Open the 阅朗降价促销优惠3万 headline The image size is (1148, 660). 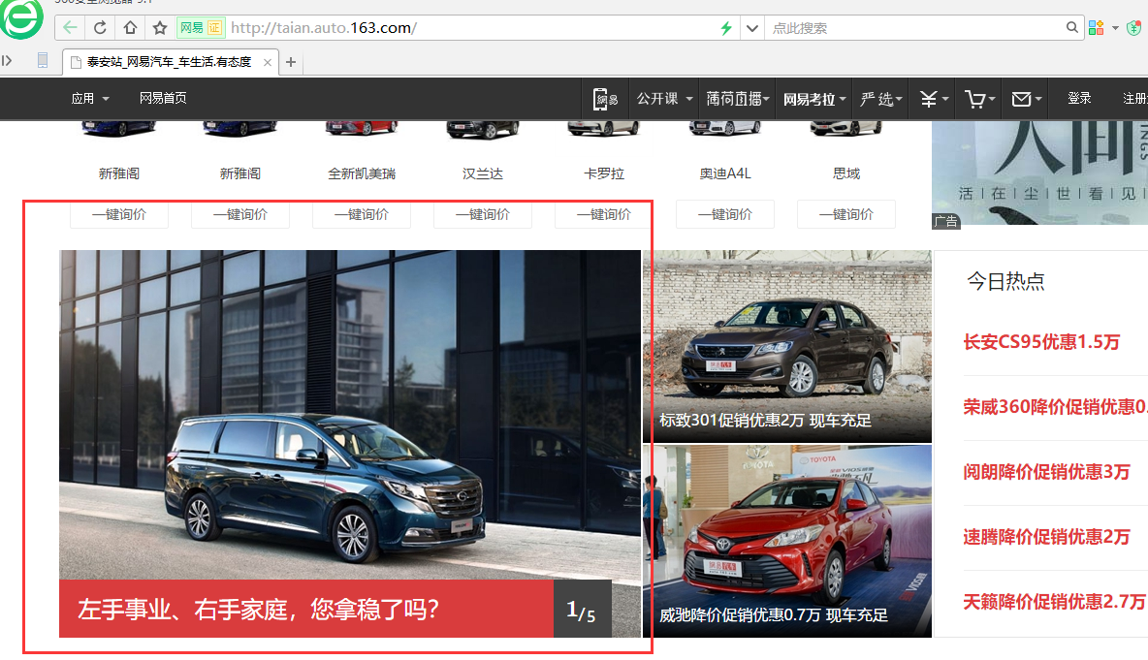[1046, 472]
